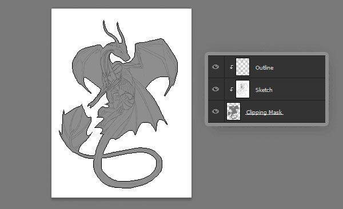Viewport: 343px width, 209px height.
Task: Click the Outline layer clipping arrow icon
Action: (x=231, y=67)
